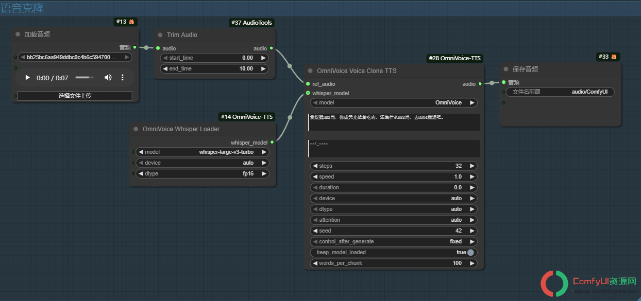Select next device option in Whisper Loader
Screen dimensions: 641x301
click(264, 163)
